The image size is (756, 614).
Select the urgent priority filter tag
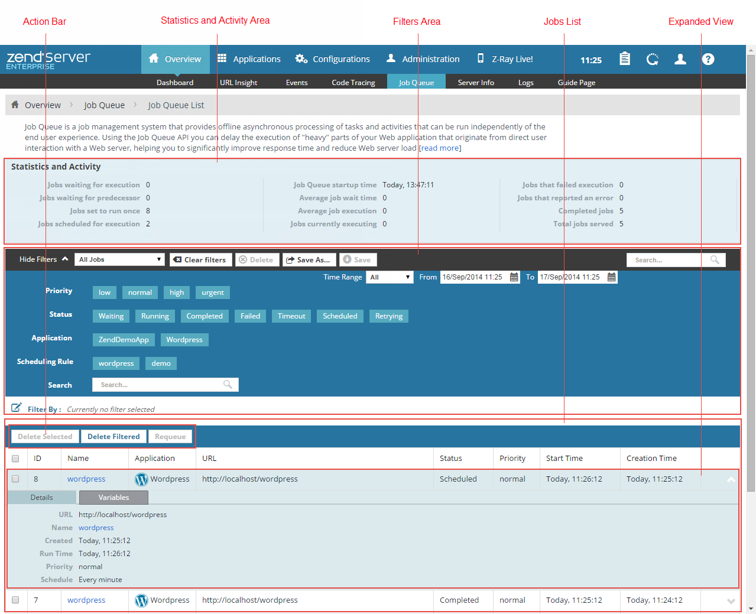212,293
